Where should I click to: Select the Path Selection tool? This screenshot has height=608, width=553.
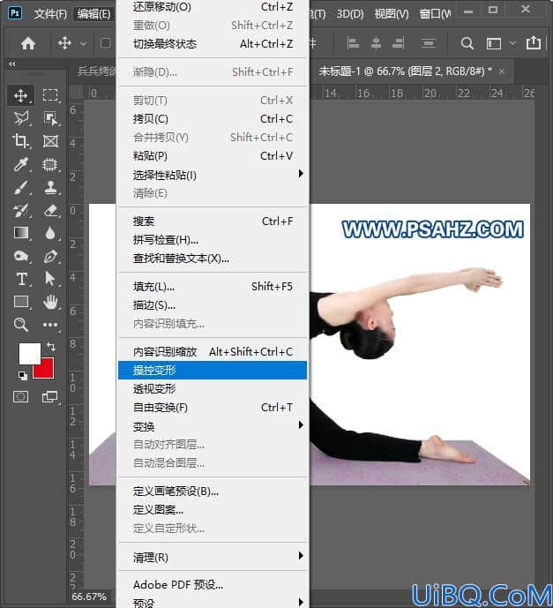point(50,279)
